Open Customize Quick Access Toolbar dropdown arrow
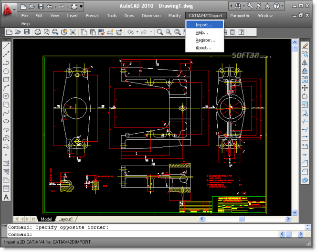The width and height of the screenshot is (317, 252). click(81, 7)
